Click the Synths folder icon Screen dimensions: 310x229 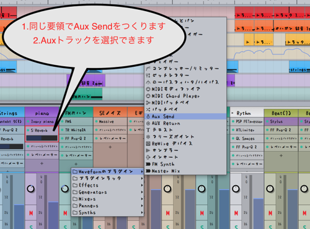[x=75, y=212]
